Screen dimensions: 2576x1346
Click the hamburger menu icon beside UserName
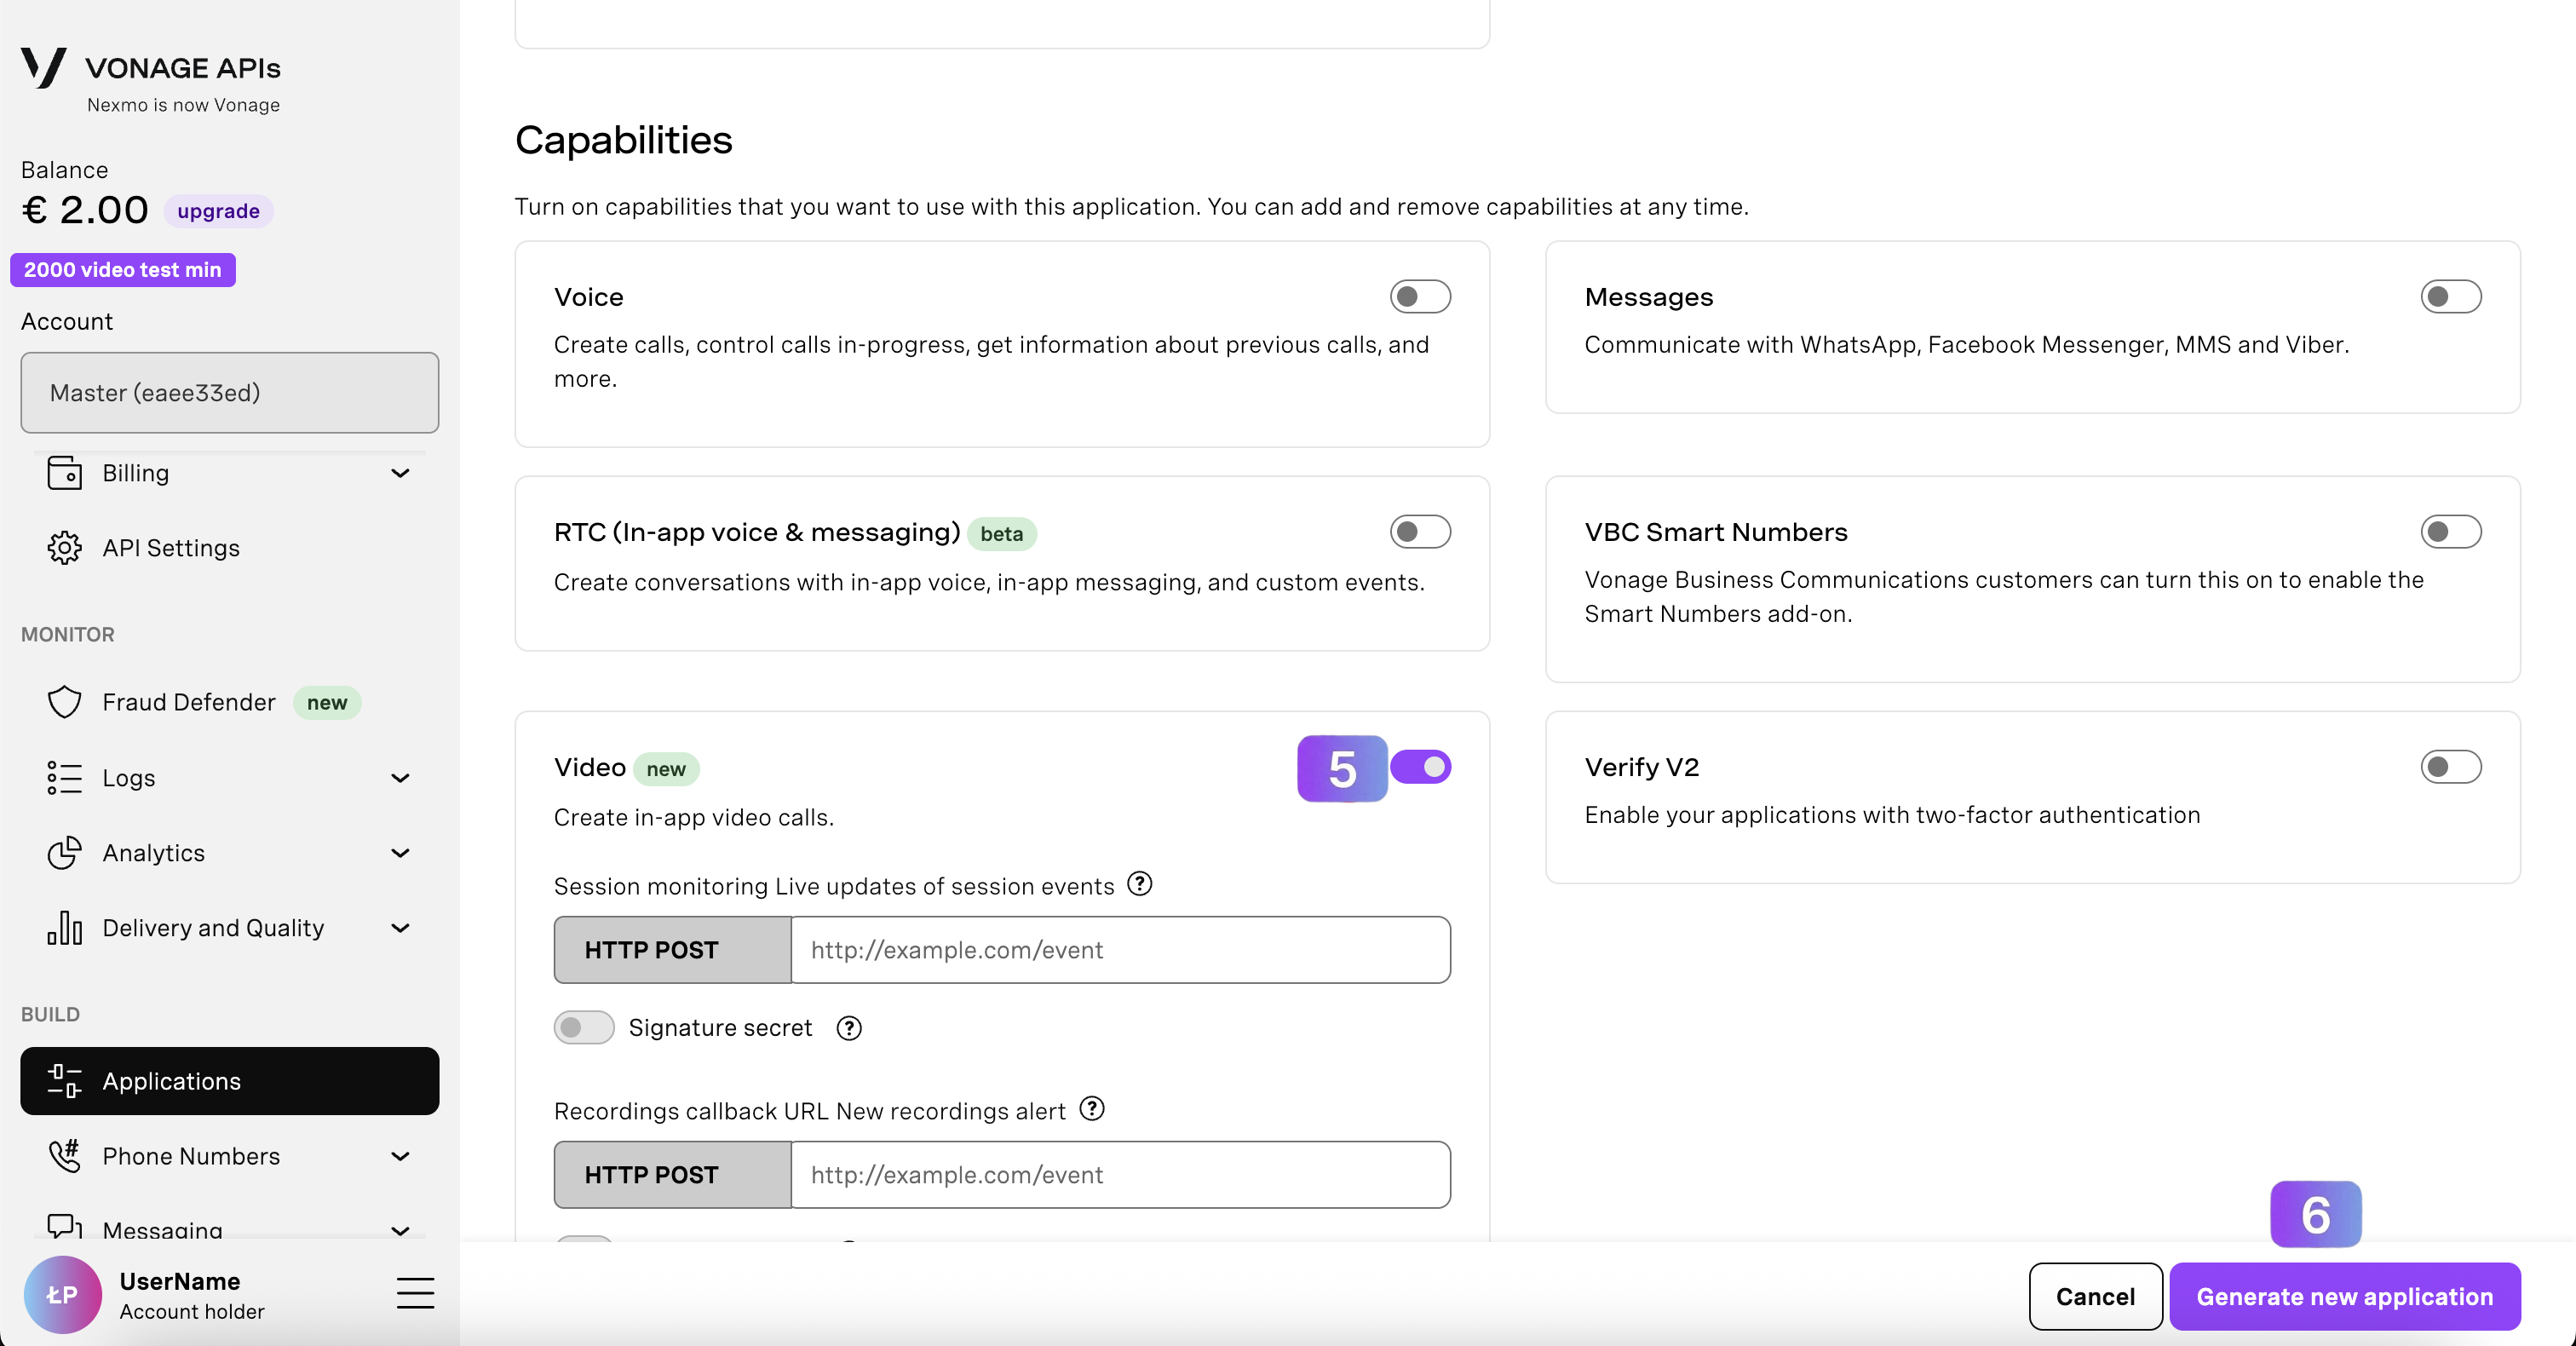pos(415,1293)
